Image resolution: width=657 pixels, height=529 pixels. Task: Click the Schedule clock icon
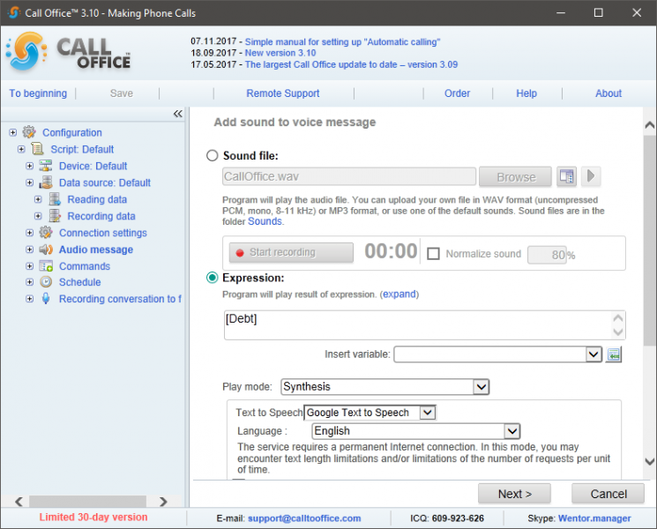coord(46,282)
